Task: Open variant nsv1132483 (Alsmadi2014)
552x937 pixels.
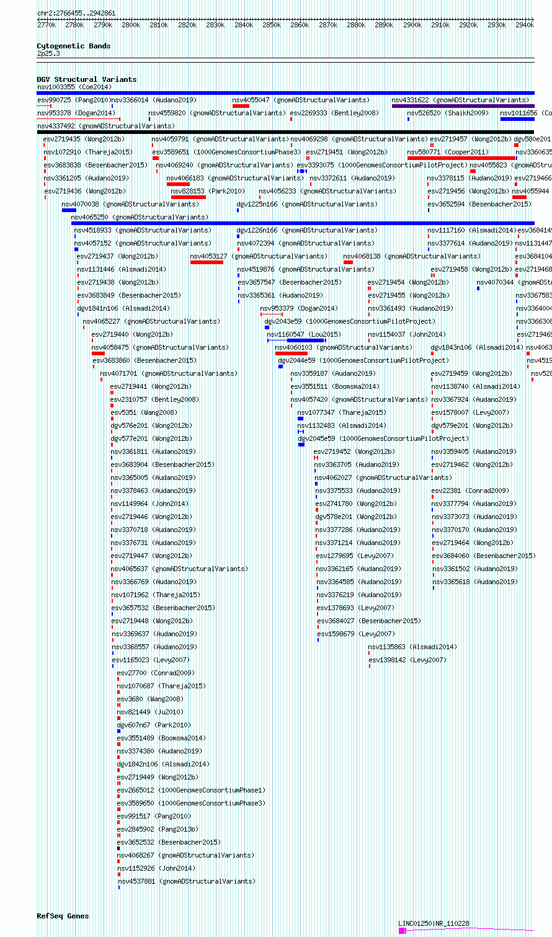Action: click(x=342, y=425)
